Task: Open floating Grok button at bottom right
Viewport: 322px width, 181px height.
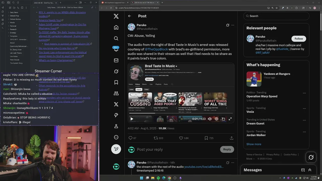Action: [311, 157]
